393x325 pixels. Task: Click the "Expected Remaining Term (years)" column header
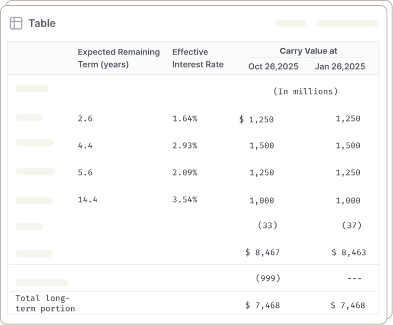119,58
